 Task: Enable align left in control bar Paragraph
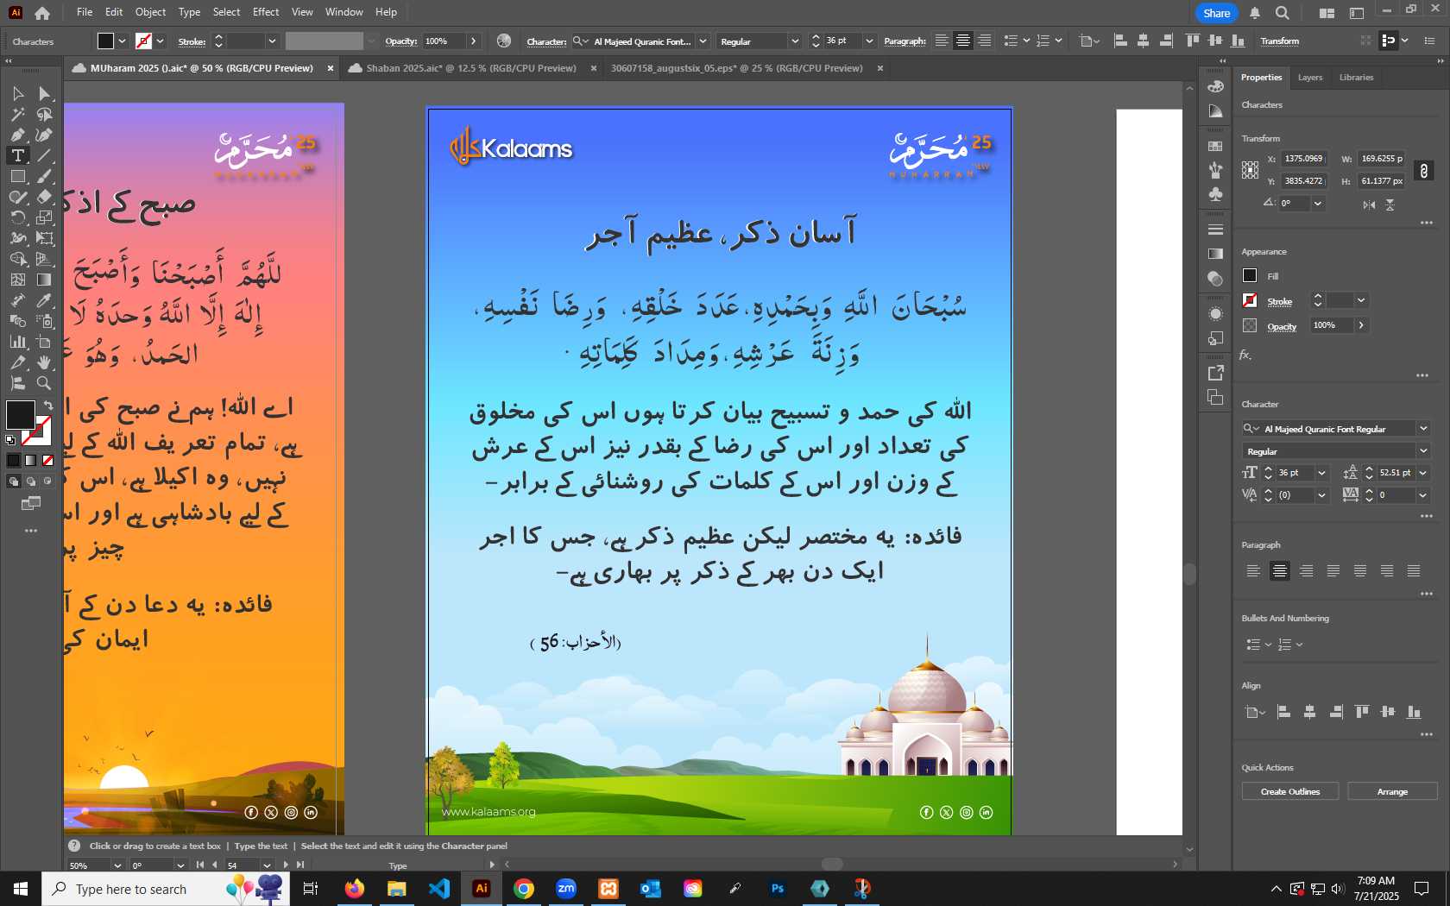pos(942,41)
